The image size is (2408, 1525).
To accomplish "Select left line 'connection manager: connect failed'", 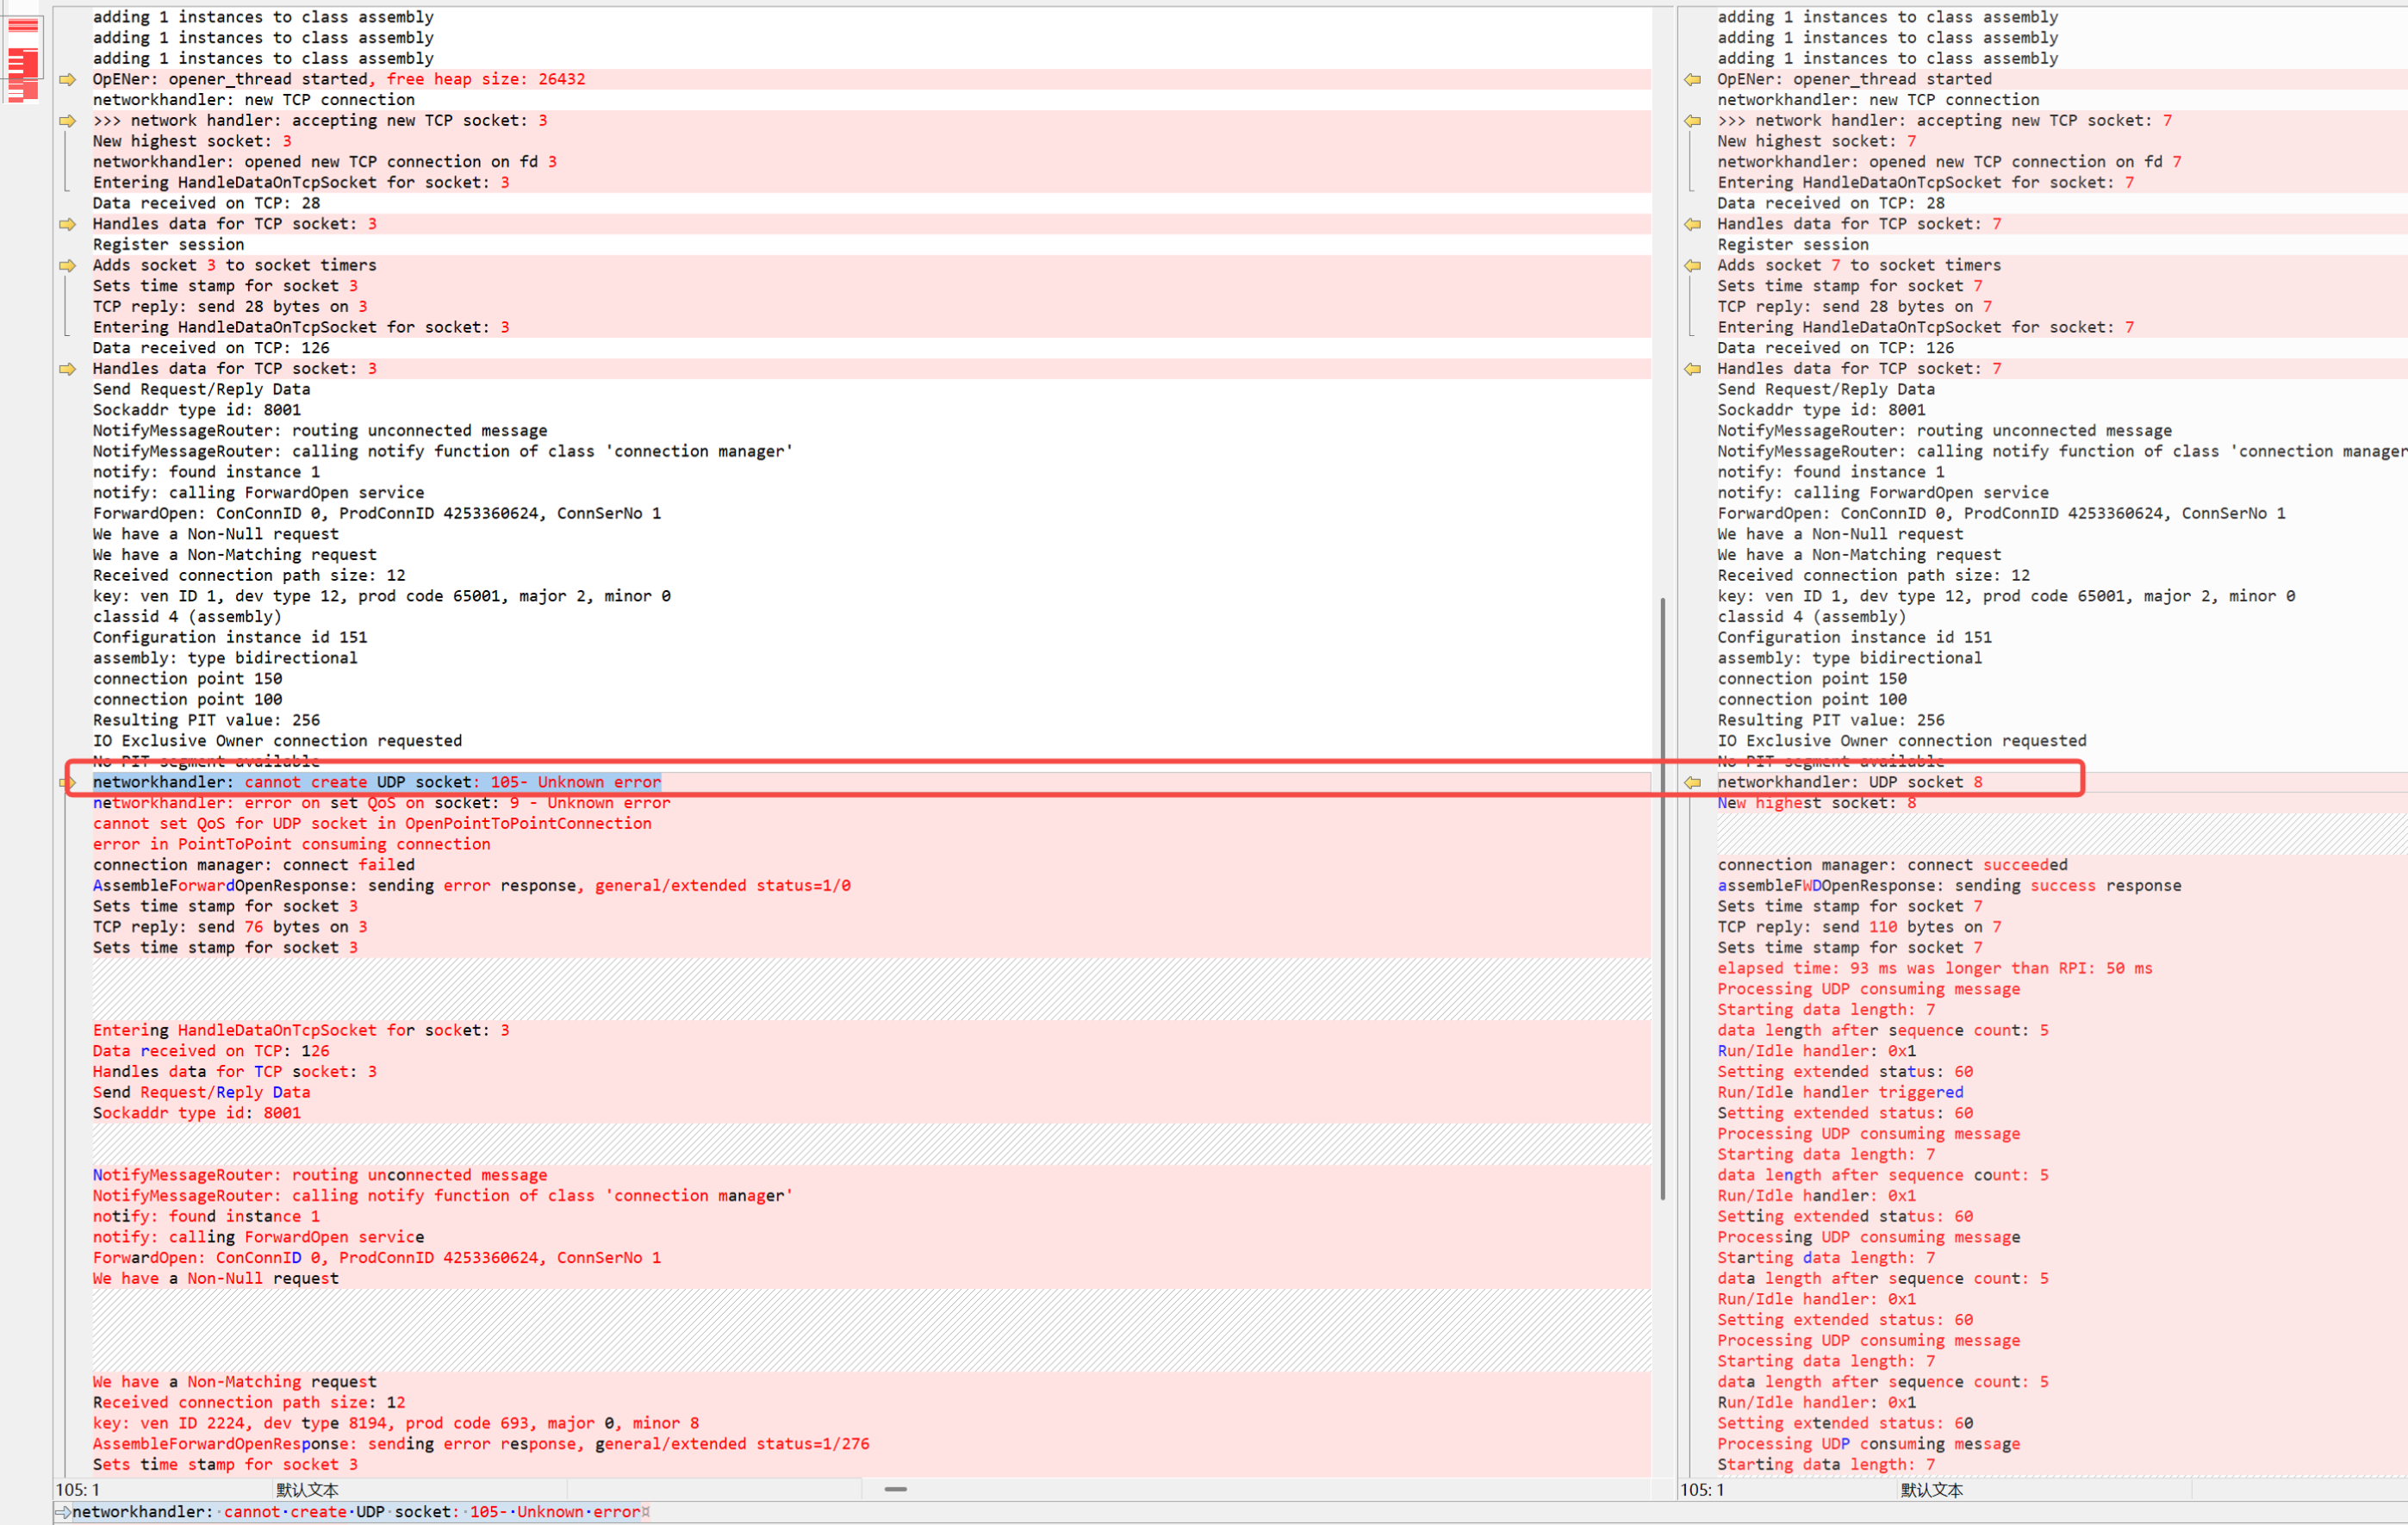I will click(253, 865).
